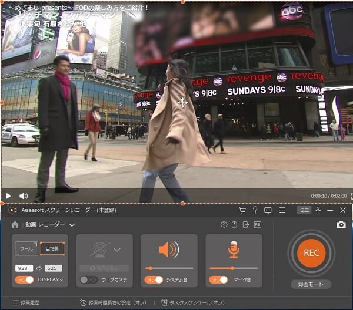Click the orange REC button

(311, 252)
